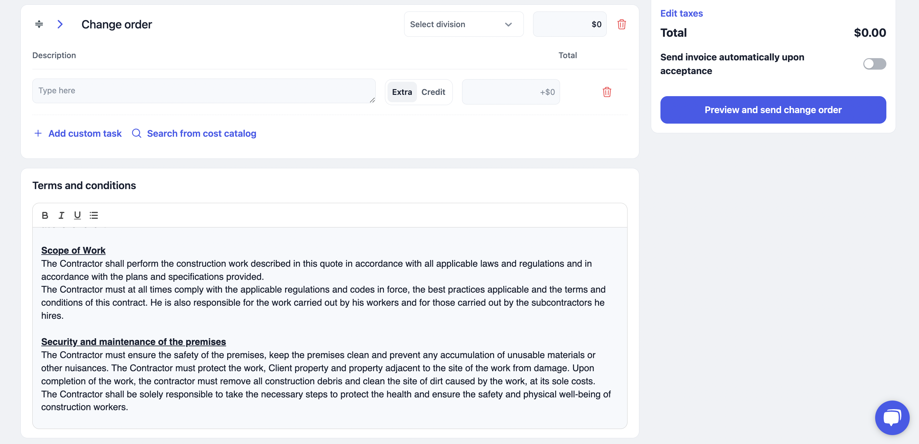
Task: Click the drag-reorder handle beside Change order
Action: pyautogui.click(x=39, y=24)
